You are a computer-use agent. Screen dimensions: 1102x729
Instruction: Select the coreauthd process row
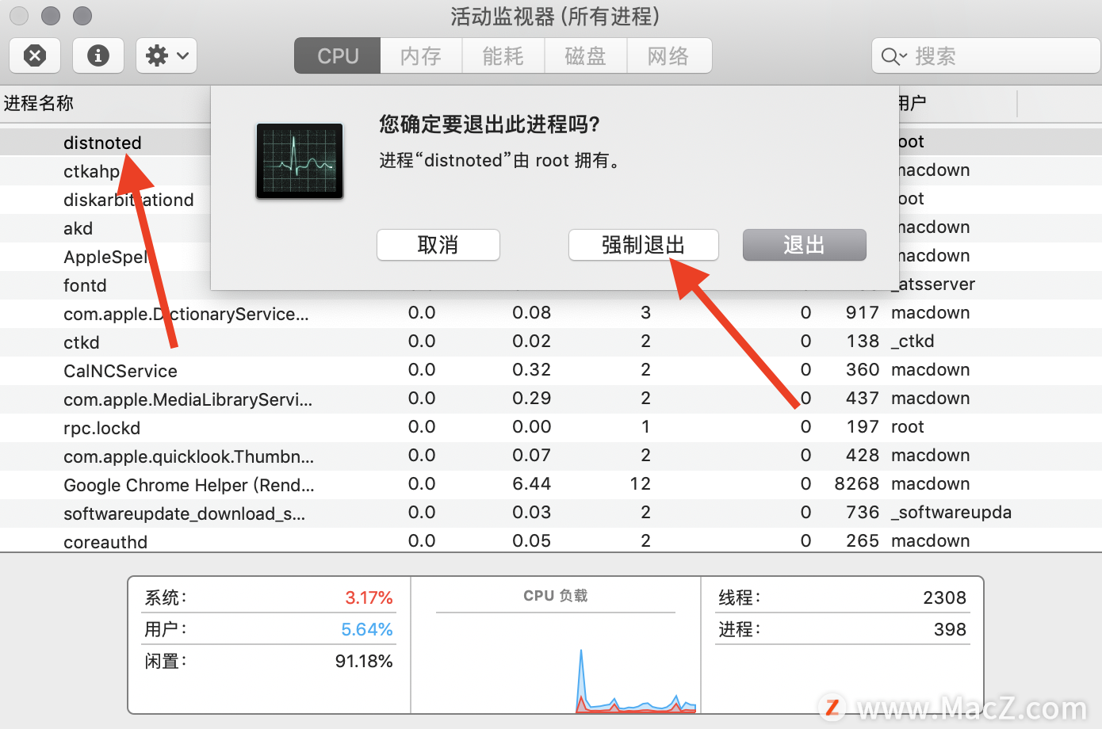[x=551, y=540]
